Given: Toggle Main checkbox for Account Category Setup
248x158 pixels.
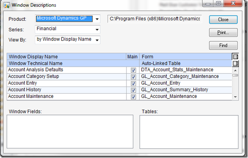Looking at the screenshot, I should point(133,77).
